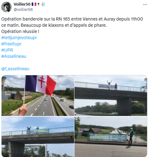Click the French flag emoji beside Voilier56
The width and height of the screenshot is (148, 157).
coord(34,4)
